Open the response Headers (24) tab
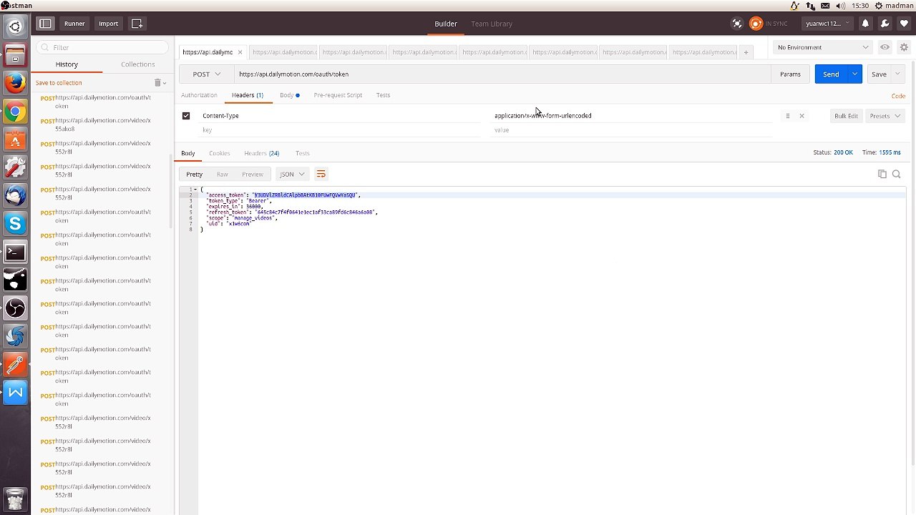 coord(262,153)
